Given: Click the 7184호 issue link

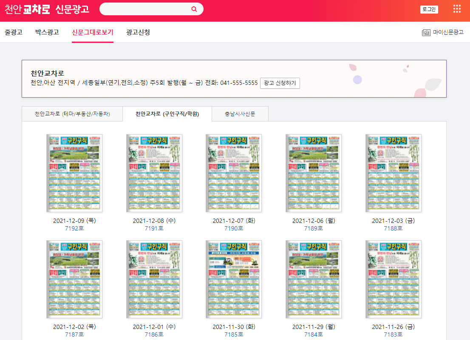Looking at the screenshot, I should pyautogui.click(x=314, y=334).
